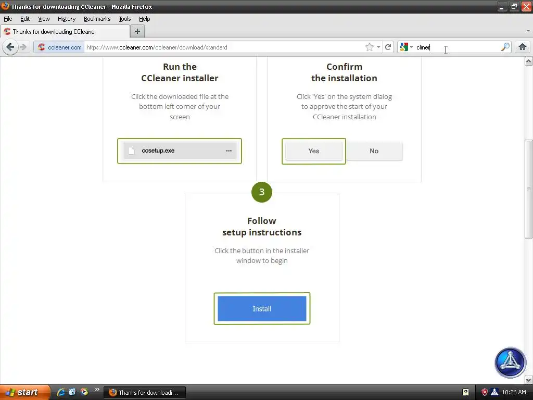Screen dimensions: 533x400
Task: Run search with magnifier icon
Action: [x=505, y=47]
